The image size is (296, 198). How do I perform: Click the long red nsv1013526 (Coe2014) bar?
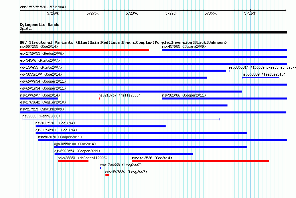201,161
